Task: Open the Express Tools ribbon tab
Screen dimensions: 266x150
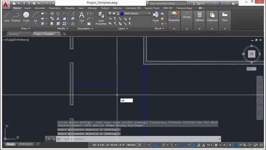Action: [152, 8]
